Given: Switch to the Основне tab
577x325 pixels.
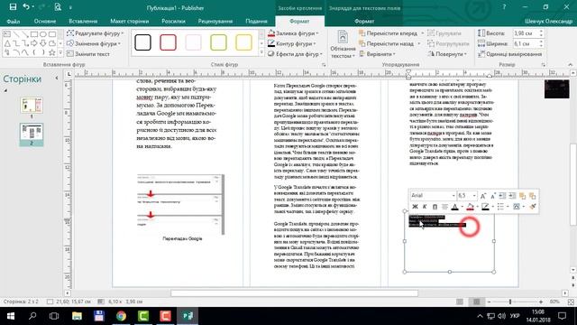Looking at the screenshot, I should [45, 22].
